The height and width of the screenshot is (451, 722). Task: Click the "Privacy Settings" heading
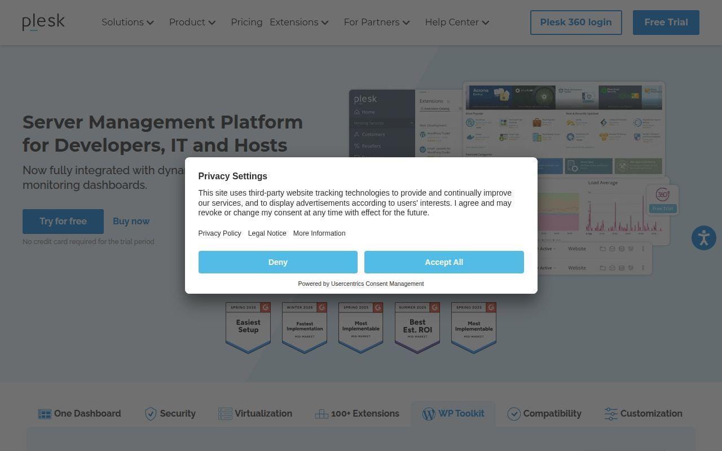[233, 176]
